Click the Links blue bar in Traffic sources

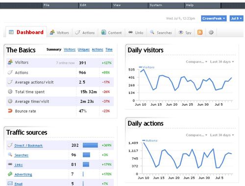[86, 164]
